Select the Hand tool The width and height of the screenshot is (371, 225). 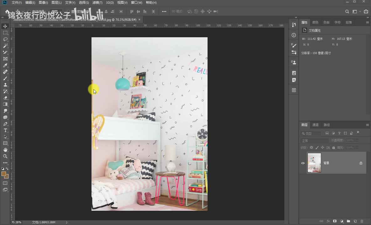pyautogui.click(x=5, y=150)
